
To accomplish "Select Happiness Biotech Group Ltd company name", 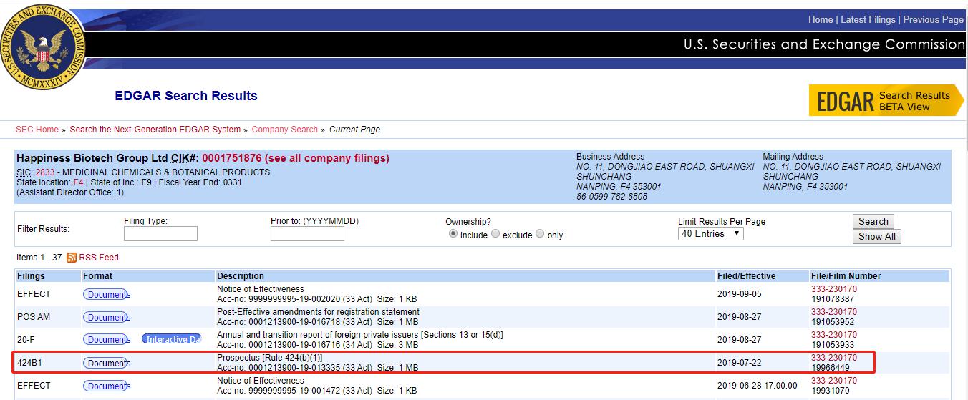I will (x=92, y=158).
